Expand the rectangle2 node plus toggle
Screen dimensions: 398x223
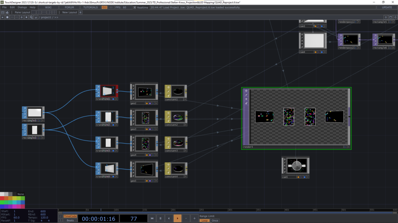(x=43, y=138)
